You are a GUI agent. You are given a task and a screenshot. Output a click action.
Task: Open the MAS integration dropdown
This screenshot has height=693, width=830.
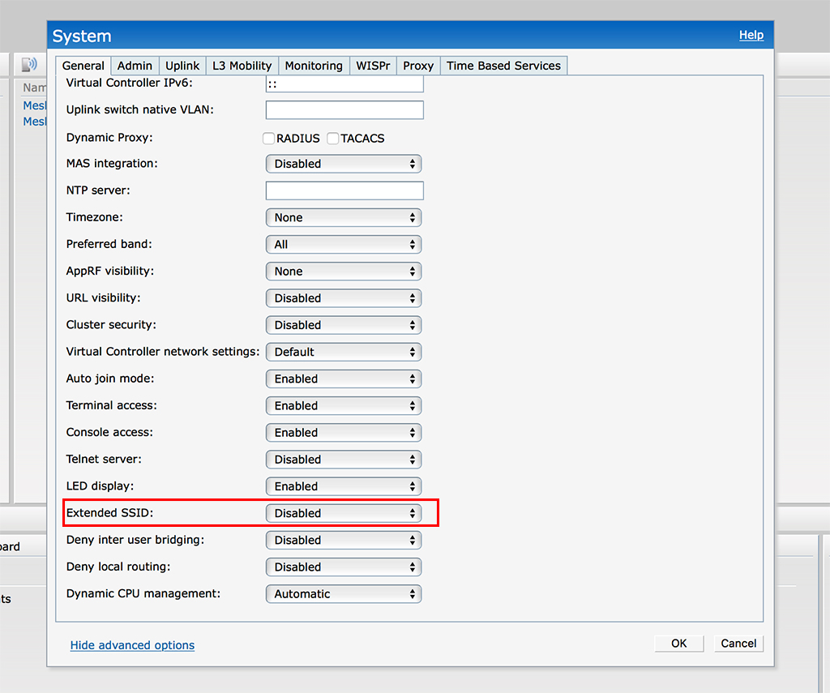click(343, 163)
